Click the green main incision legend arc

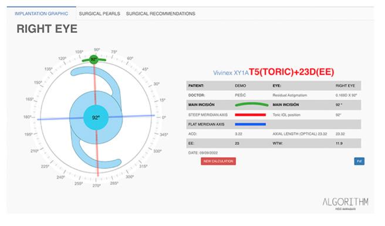[251, 104]
